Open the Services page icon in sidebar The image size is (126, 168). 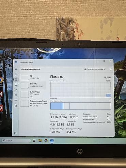click(16, 106)
